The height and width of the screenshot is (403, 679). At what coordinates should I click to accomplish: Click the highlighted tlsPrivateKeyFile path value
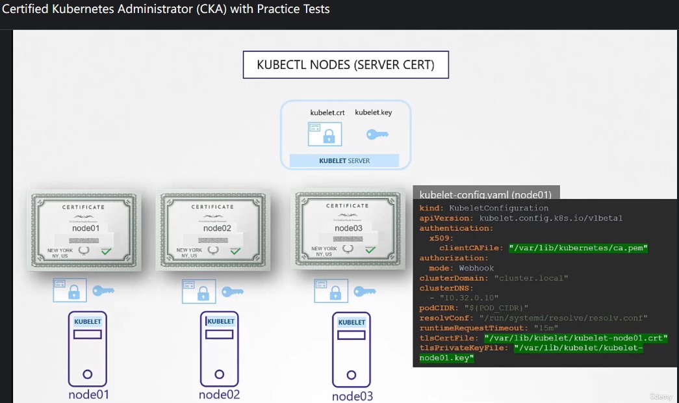click(531, 353)
